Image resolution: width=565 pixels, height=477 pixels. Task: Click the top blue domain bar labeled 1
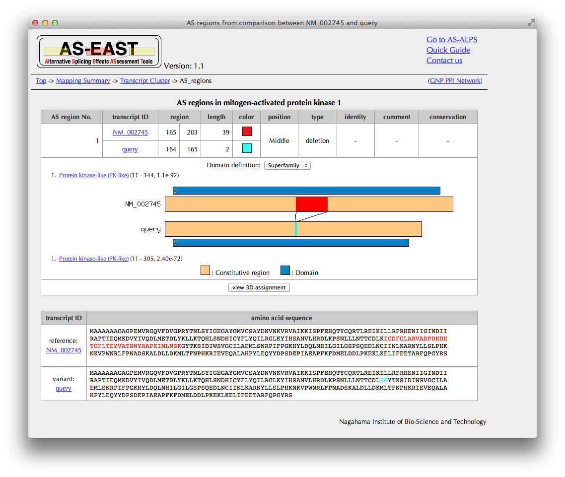pyautogui.click(x=306, y=191)
